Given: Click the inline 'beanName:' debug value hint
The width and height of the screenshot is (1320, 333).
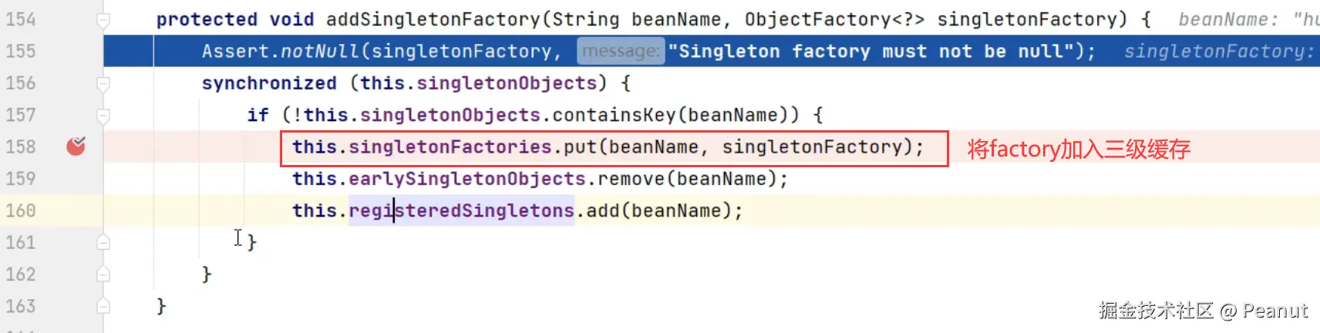Looking at the screenshot, I should [x=1228, y=19].
